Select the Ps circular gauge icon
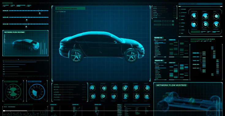The height and width of the screenshot is (116, 225). point(93,96)
